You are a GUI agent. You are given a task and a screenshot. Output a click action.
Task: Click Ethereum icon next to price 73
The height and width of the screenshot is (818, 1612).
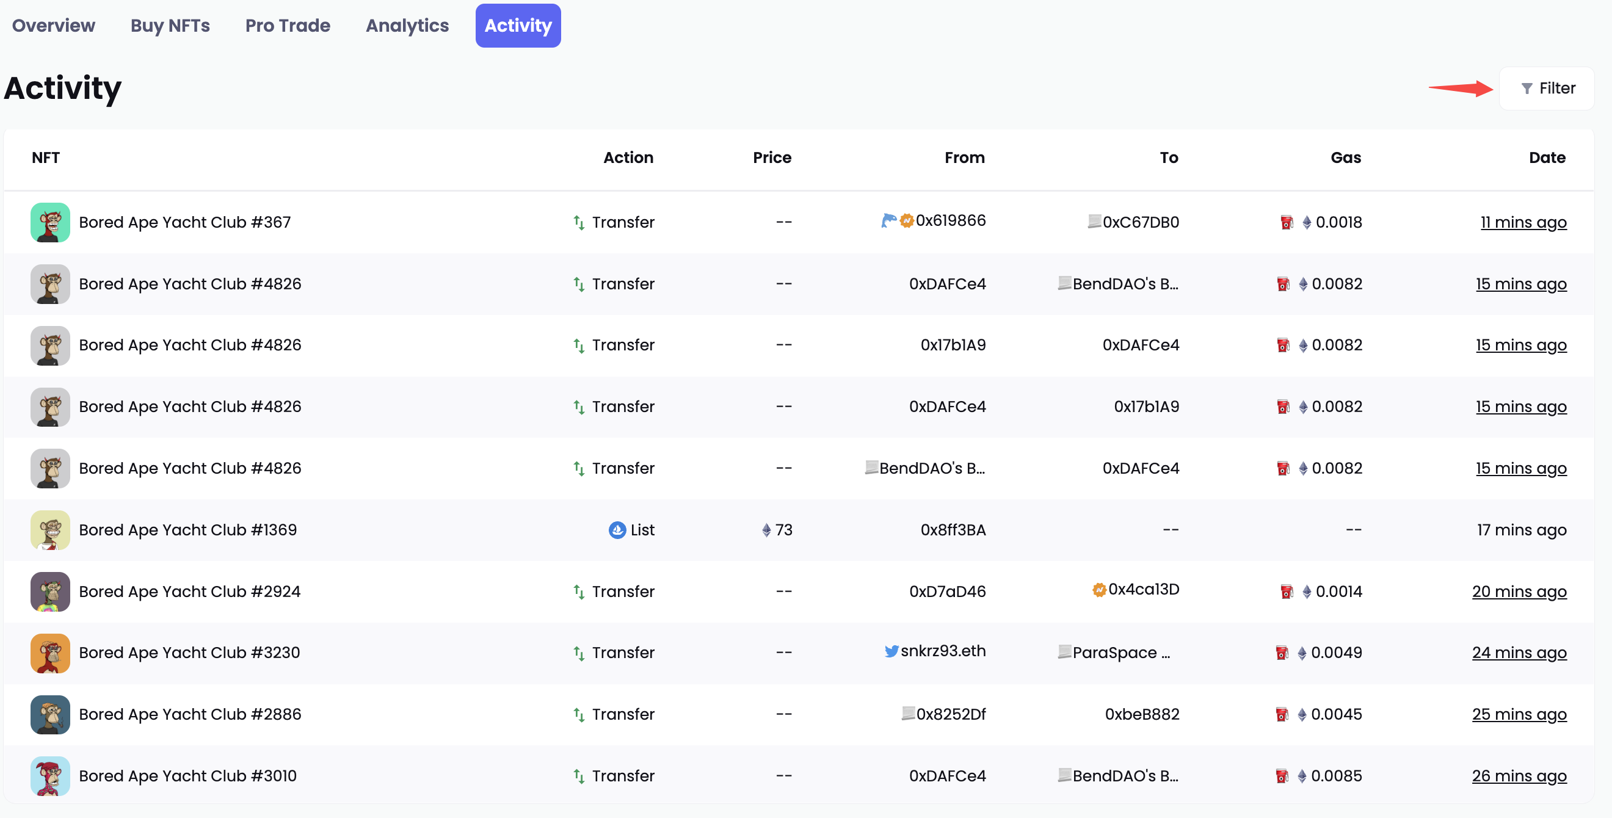[766, 530]
